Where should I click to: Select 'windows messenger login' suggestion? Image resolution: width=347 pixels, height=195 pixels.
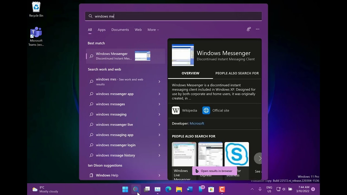coord(125,145)
